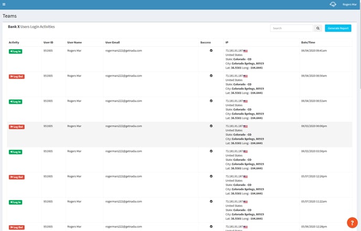
Task: Click the Activity column header
Action: (x=14, y=42)
